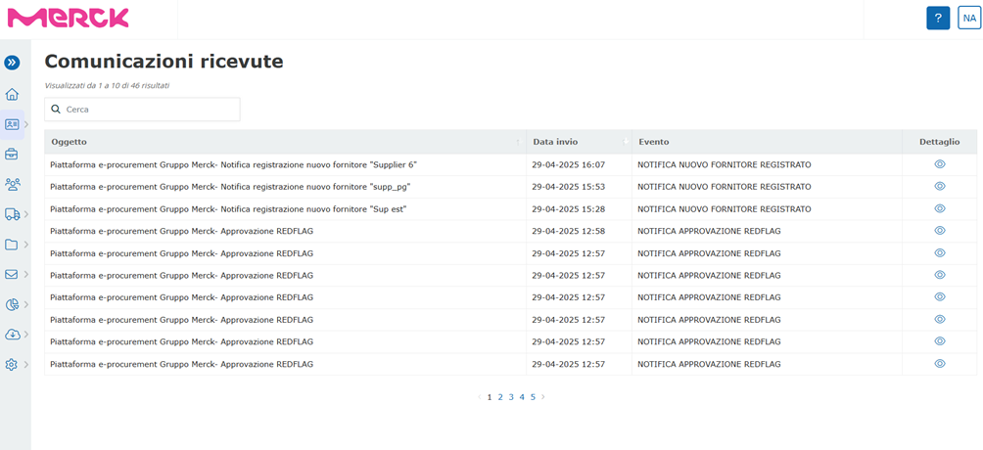Viewport: 983px width, 450px height.
Task: View details of 12:58 REDFLAG approval
Action: coord(939,230)
